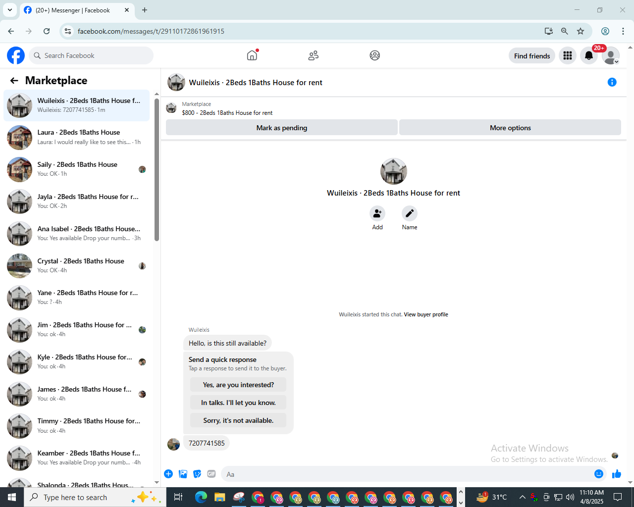The height and width of the screenshot is (507, 634).
Task: Open the notifications bell
Action: [589, 55]
